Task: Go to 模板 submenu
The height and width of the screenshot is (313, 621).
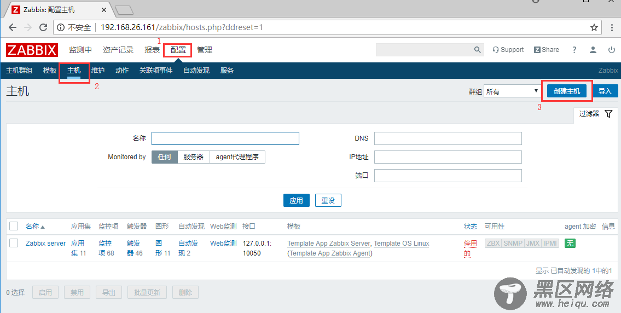Action: click(50, 71)
